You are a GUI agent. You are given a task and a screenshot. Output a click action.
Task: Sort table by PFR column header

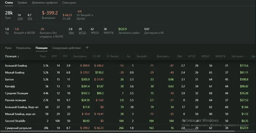pos(65,56)
